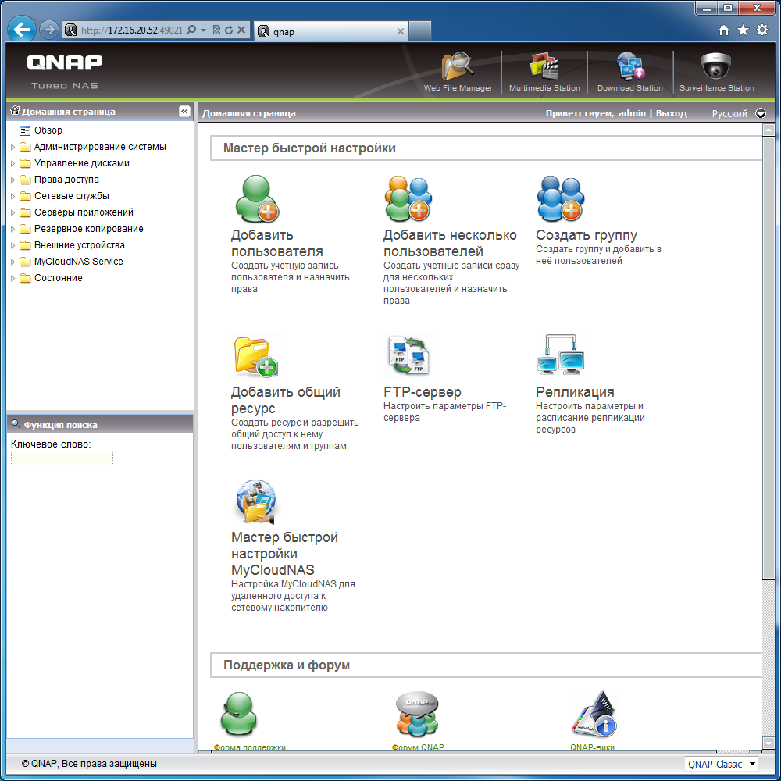Click the vertical scrollbar thumb

point(768,358)
